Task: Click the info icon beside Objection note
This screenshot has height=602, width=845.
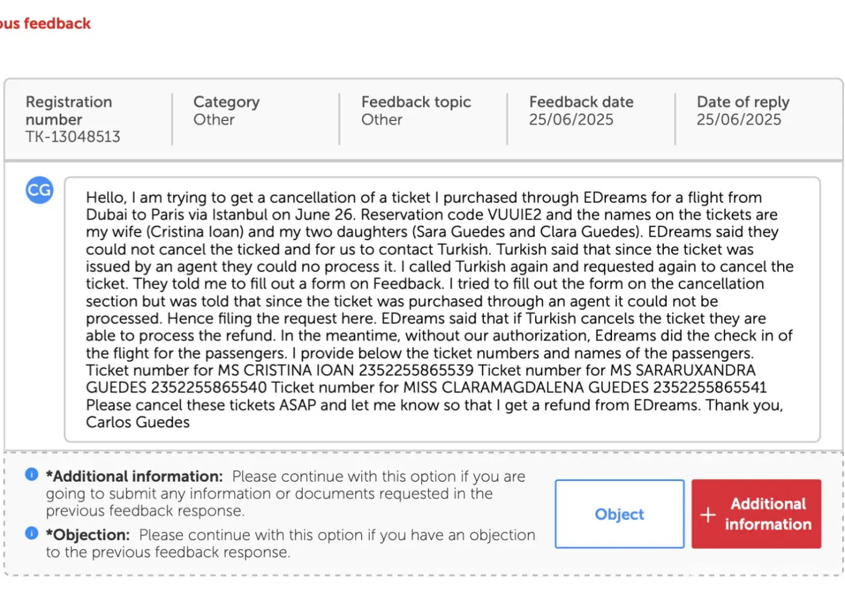Action: [x=32, y=533]
